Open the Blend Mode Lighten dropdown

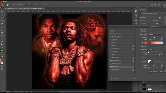click(x=155, y=35)
